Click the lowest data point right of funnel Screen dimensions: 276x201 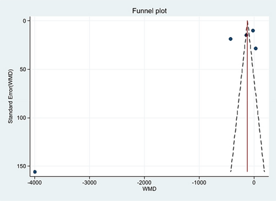256,49
